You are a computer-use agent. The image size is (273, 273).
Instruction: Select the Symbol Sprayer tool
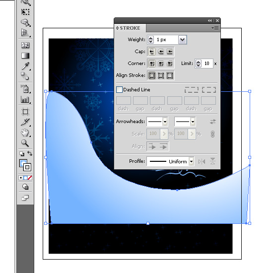tap(25, 89)
